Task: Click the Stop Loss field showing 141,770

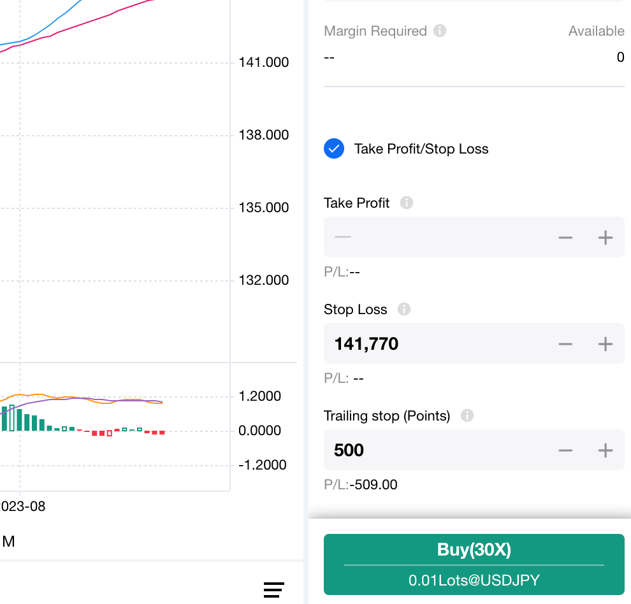Action: (433, 344)
